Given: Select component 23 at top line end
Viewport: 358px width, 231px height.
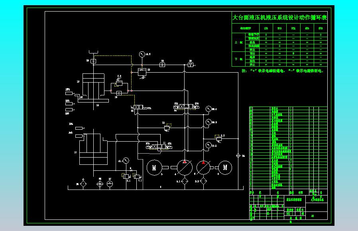Looking at the screenshot, I should click(x=191, y=65).
